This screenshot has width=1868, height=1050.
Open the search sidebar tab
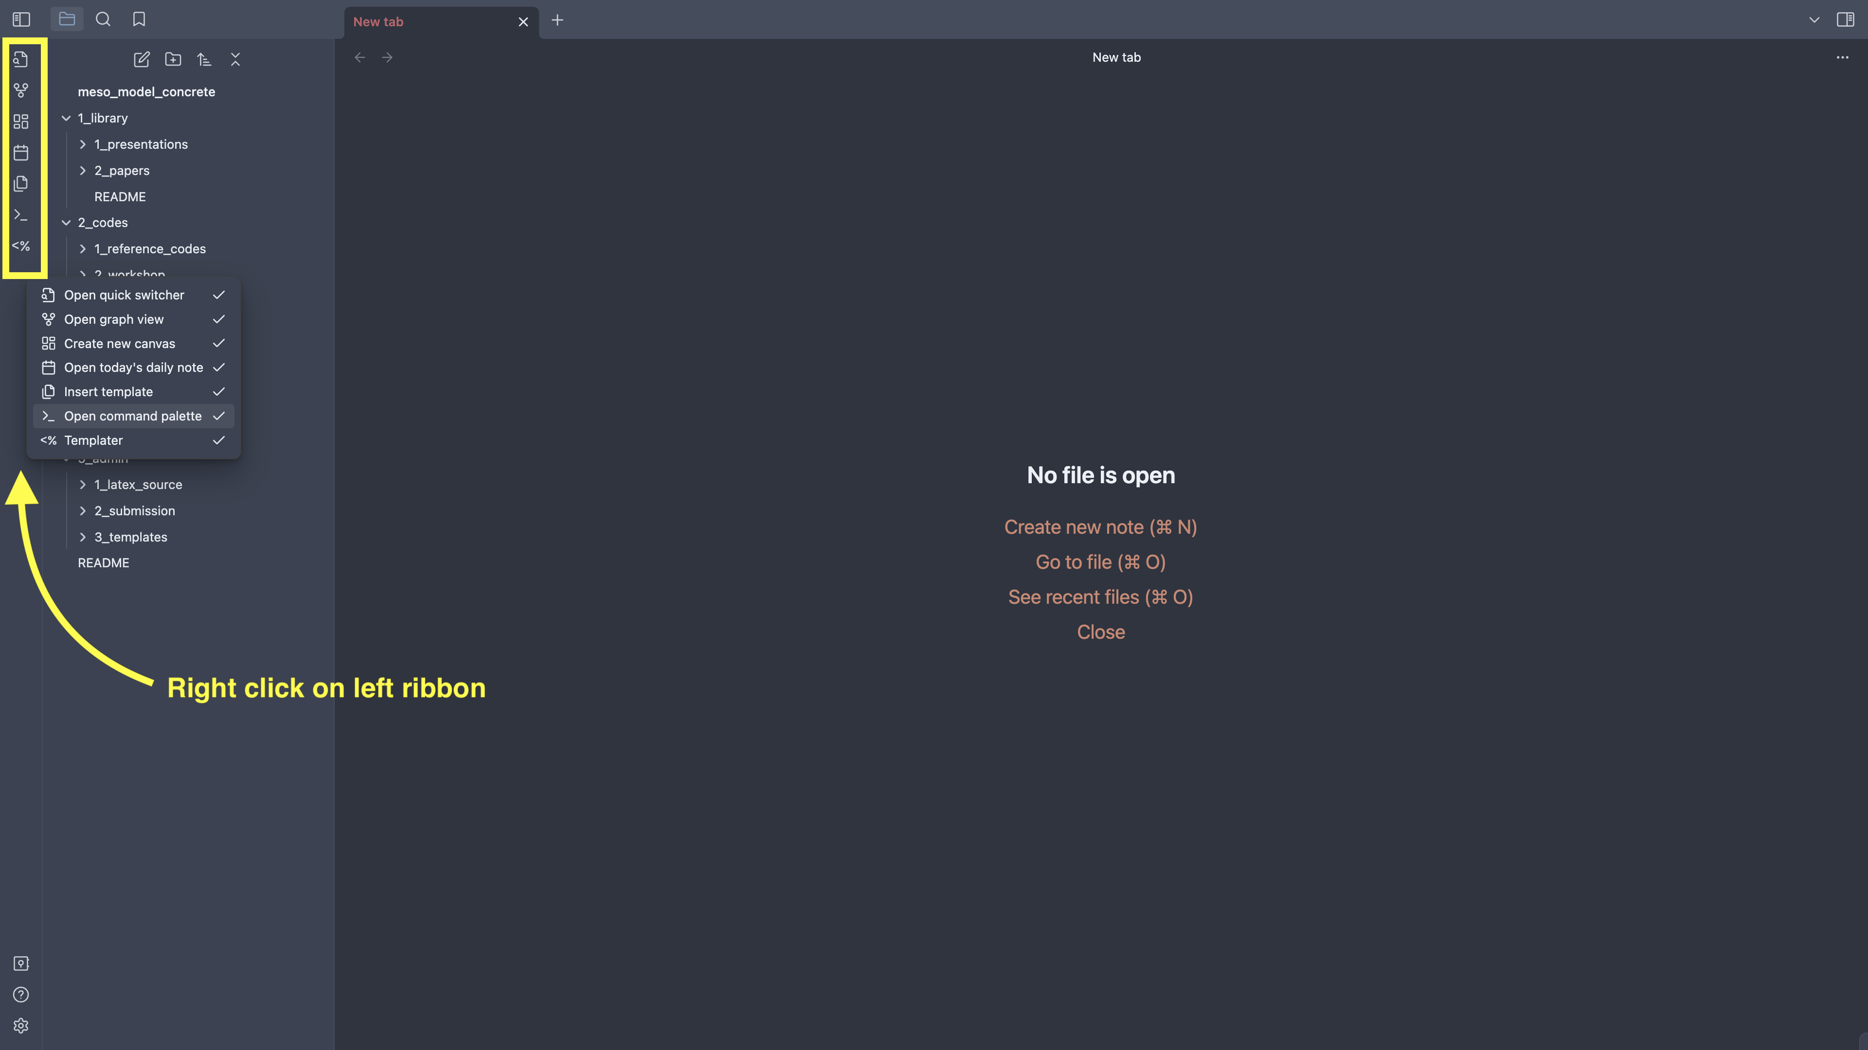coord(103,19)
